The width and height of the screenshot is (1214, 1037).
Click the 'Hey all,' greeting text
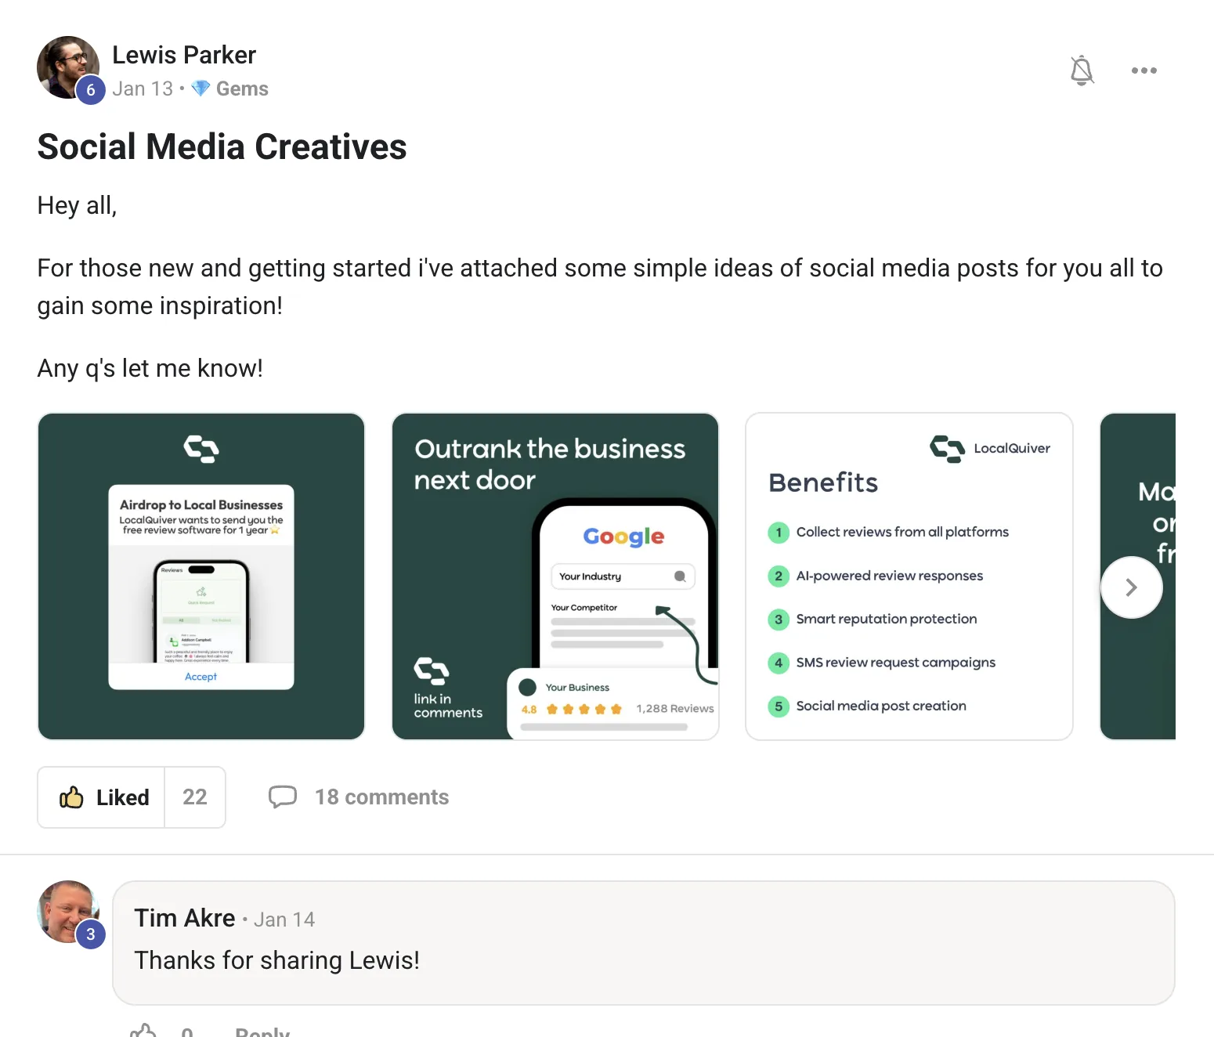78,205
